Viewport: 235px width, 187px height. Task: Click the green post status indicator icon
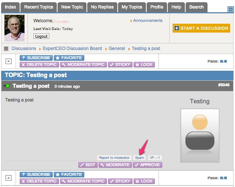pyautogui.click(x=7, y=86)
